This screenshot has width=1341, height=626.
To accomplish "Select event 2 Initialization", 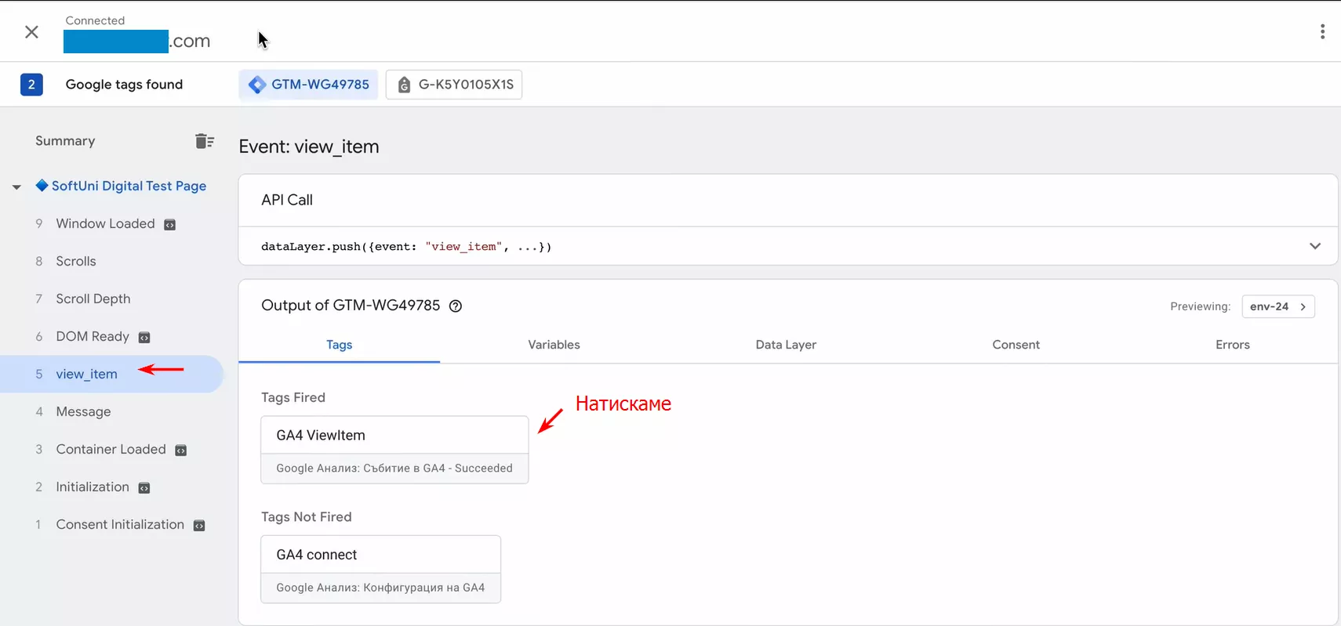I will coord(93,487).
